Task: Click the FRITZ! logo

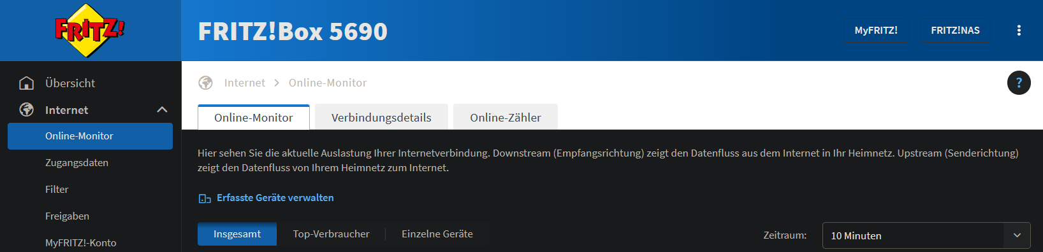Action: pyautogui.click(x=90, y=30)
